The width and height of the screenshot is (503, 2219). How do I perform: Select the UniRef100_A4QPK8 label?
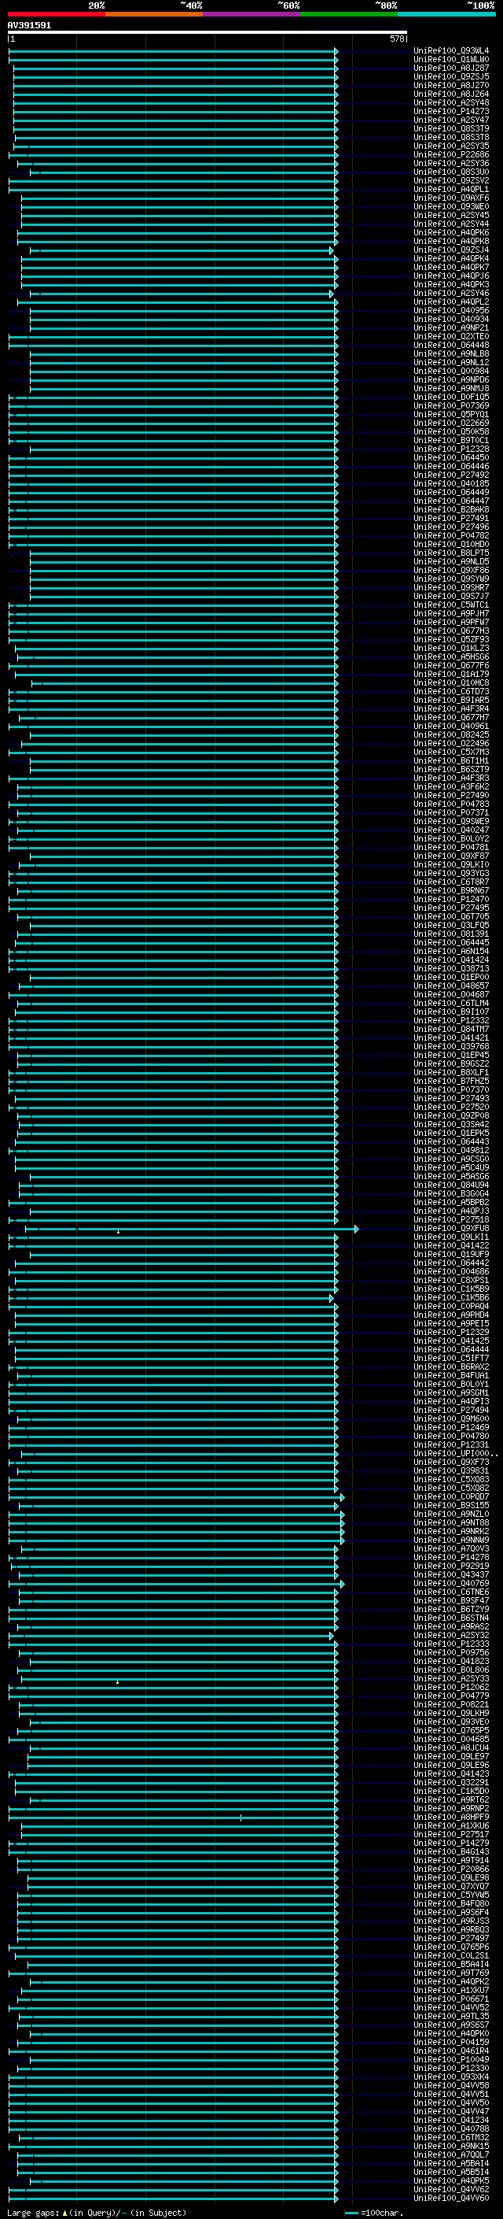(450, 241)
